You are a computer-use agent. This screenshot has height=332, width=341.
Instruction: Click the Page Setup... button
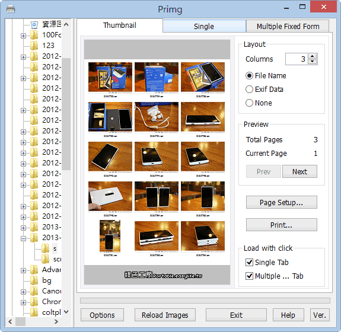coord(282,202)
